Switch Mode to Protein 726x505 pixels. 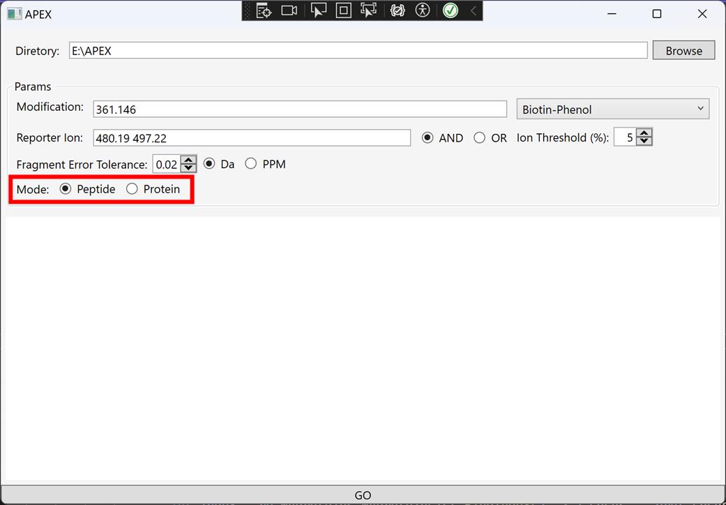coord(133,189)
